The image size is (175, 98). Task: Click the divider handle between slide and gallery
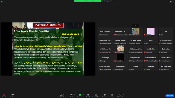96,49
